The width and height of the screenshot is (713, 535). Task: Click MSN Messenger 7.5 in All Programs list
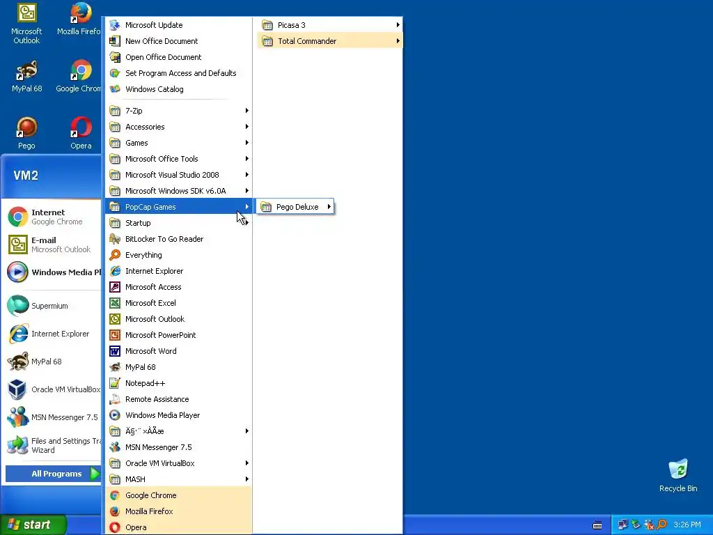tap(178, 447)
